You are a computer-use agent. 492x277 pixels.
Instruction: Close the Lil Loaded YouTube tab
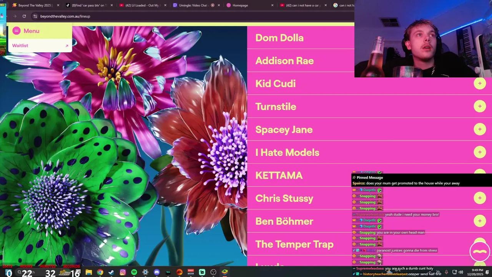[165, 5]
